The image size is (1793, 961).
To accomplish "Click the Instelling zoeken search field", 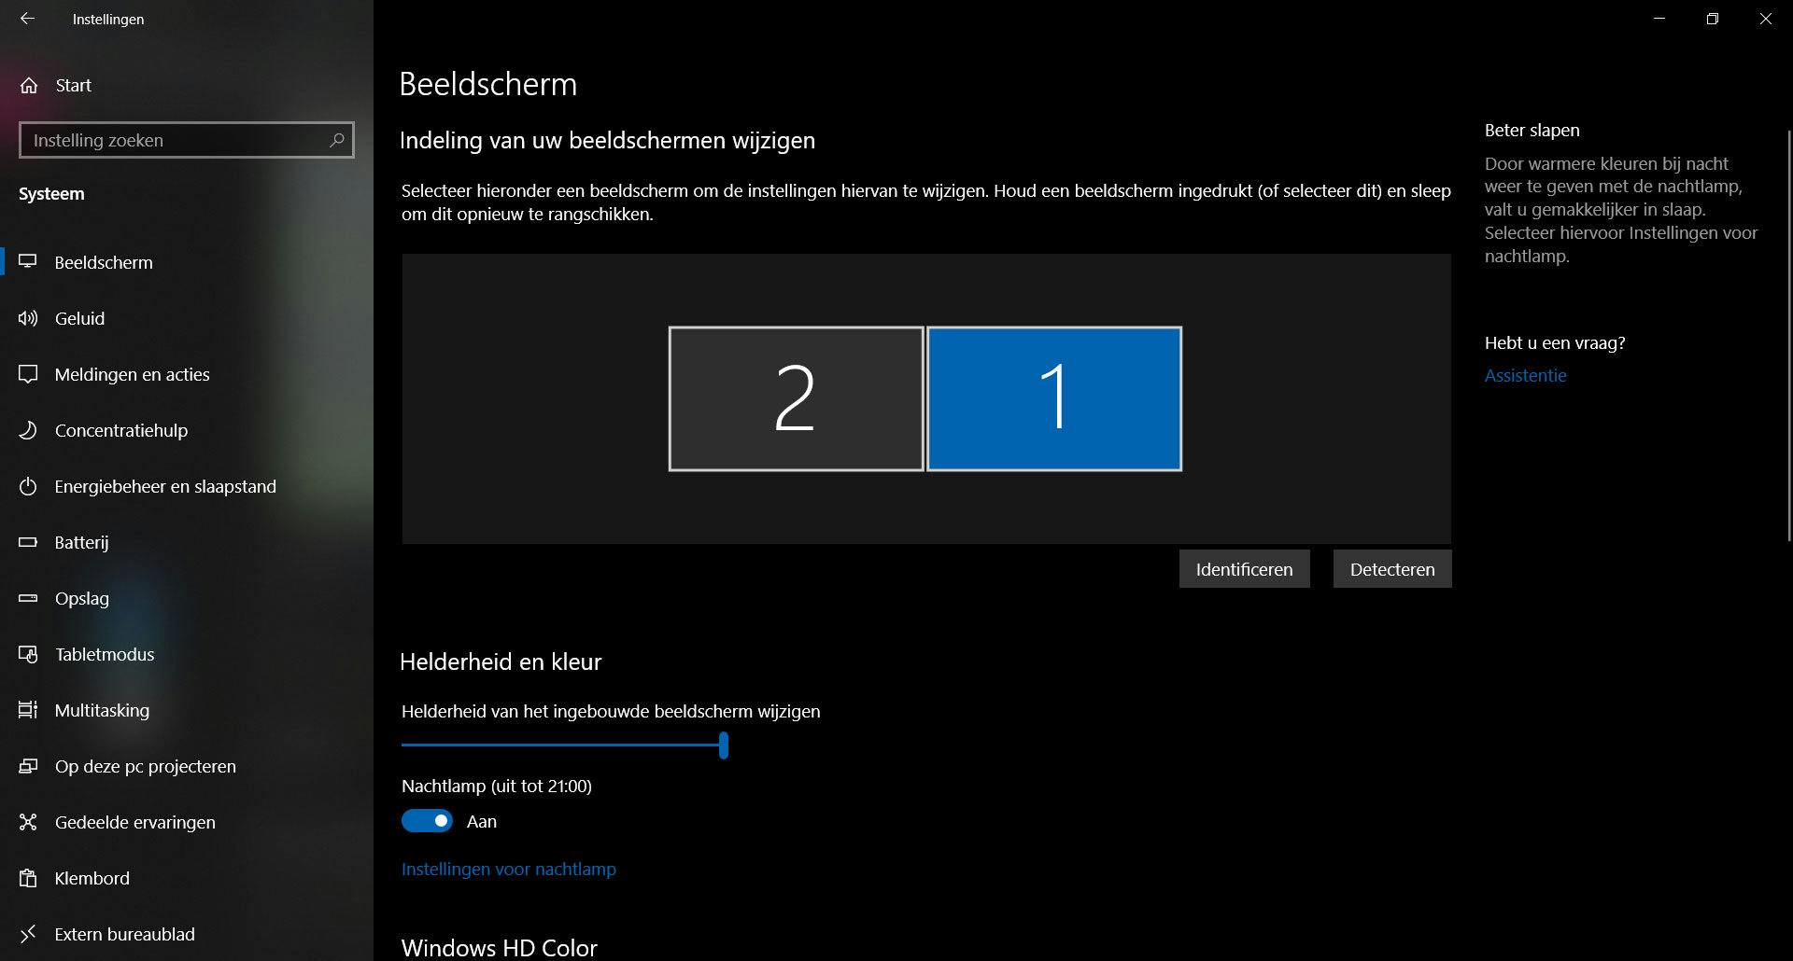I will click(x=187, y=140).
